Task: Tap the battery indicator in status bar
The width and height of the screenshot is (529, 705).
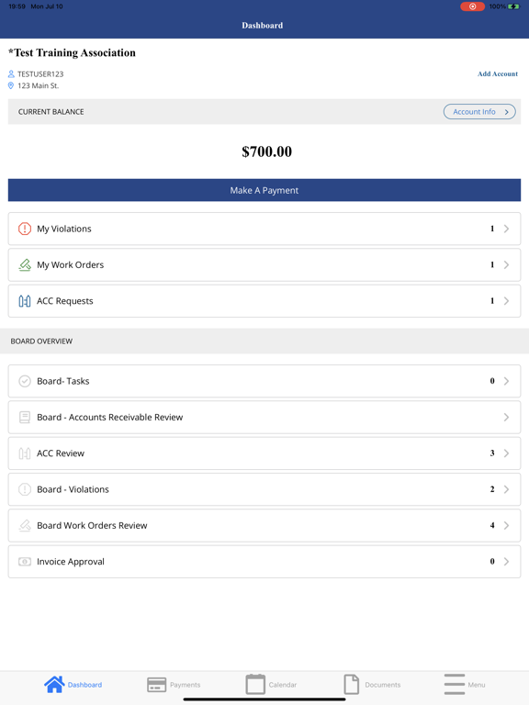Action: (x=513, y=6)
